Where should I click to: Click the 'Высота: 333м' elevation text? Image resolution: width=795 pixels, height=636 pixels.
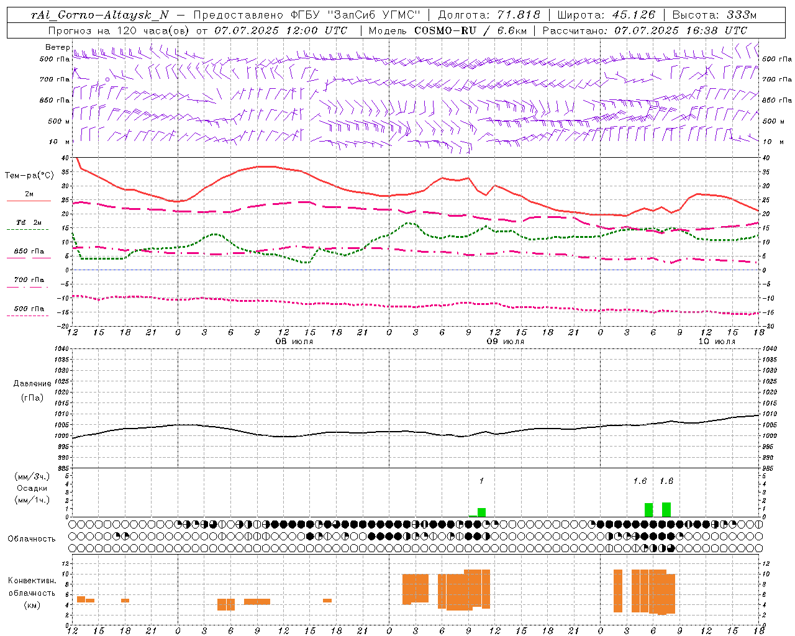[715, 15]
